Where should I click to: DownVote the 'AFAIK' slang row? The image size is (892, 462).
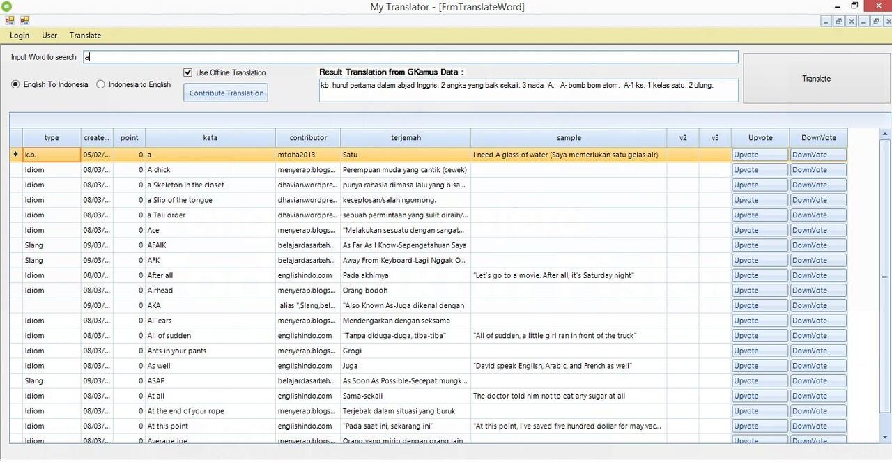(x=817, y=245)
